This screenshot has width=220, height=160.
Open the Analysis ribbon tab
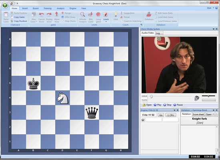click(x=60, y=8)
